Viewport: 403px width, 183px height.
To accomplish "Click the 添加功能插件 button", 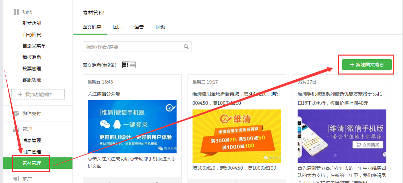I will tap(38, 94).
